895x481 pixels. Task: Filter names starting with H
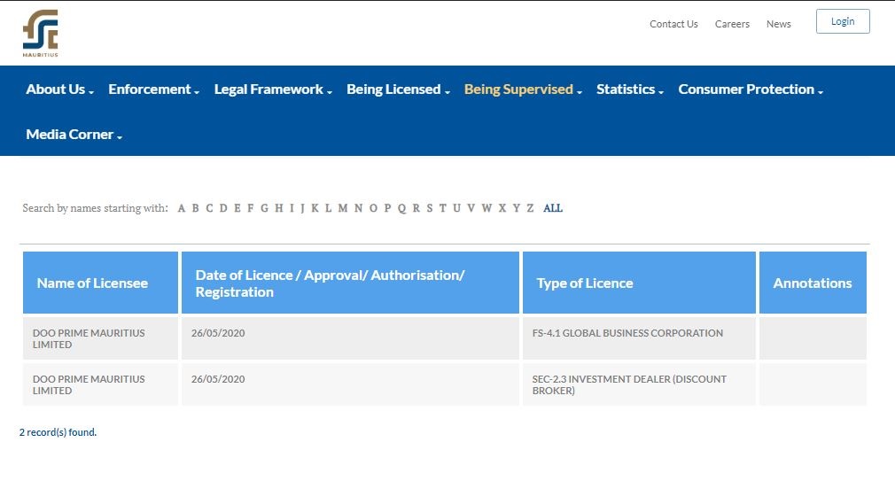click(x=278, y=208)
